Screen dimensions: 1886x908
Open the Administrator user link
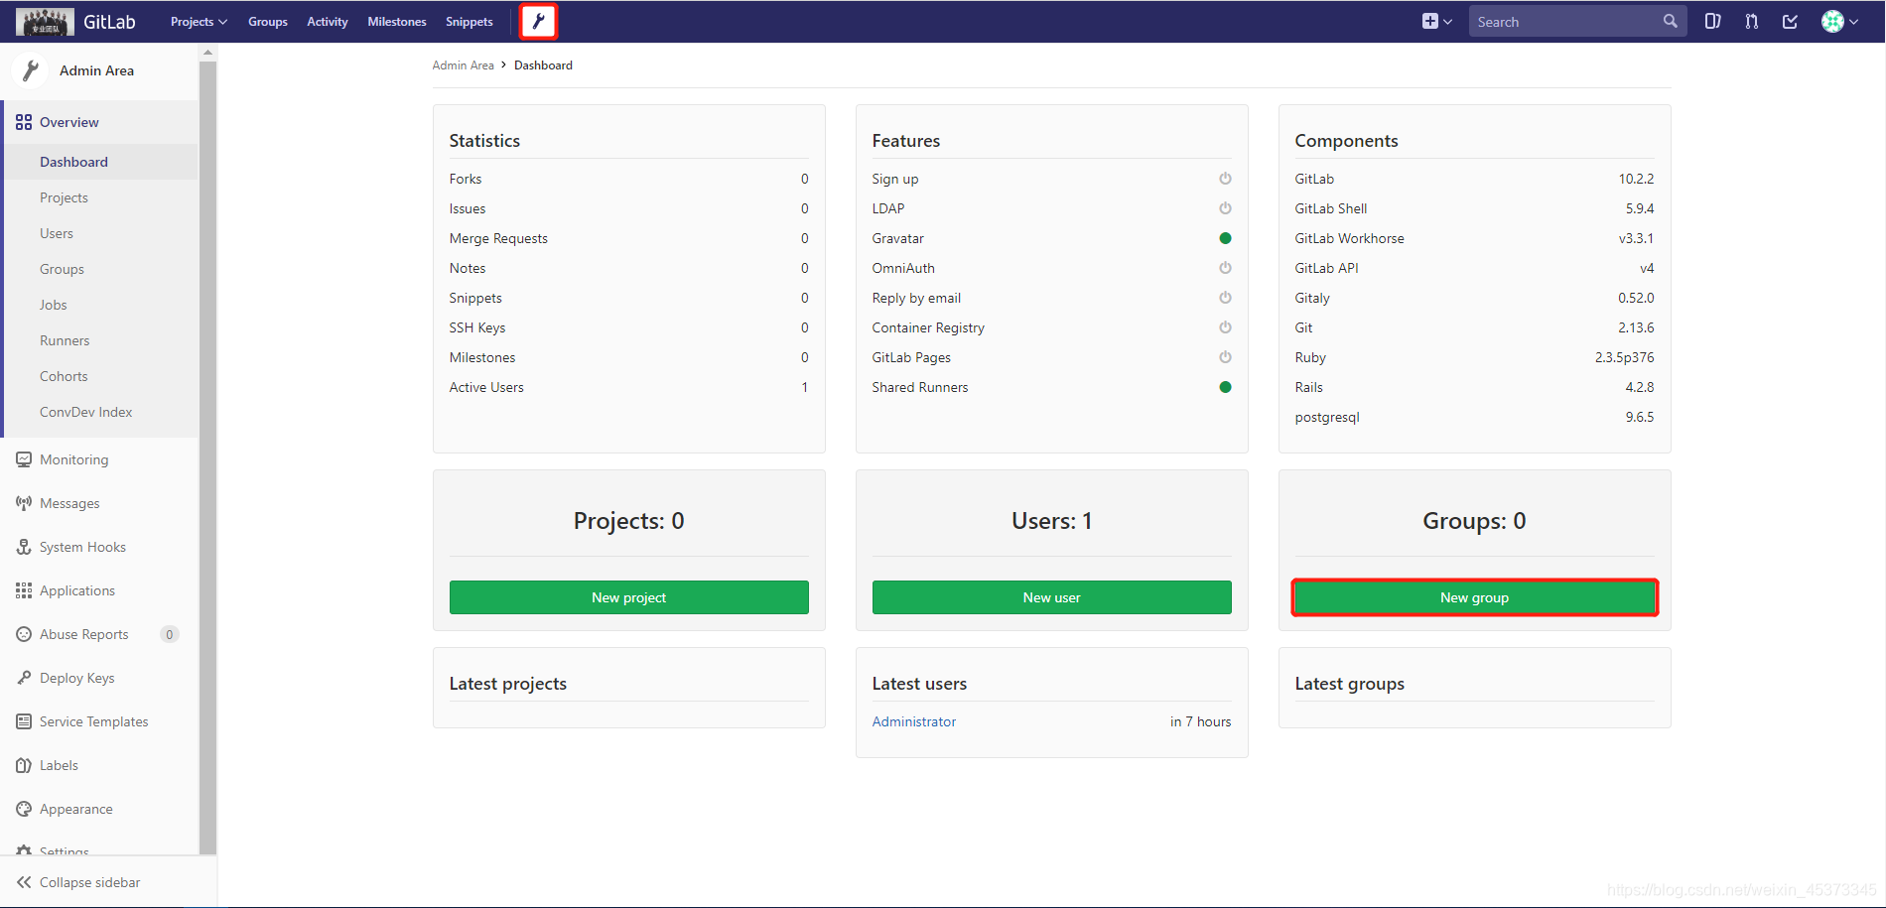pyautogui.click(x=914, y=721)
